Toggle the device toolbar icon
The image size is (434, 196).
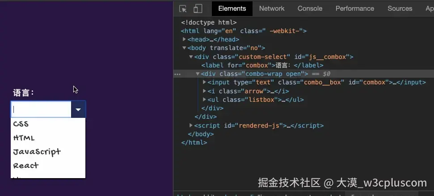click(x=198, y=8)
